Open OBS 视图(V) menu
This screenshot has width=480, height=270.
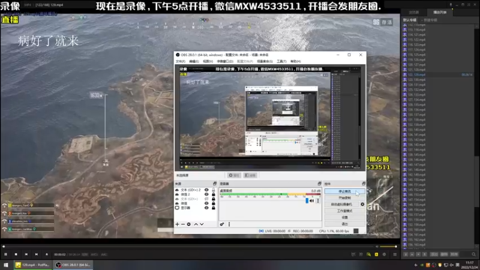(x=208, y=62)
